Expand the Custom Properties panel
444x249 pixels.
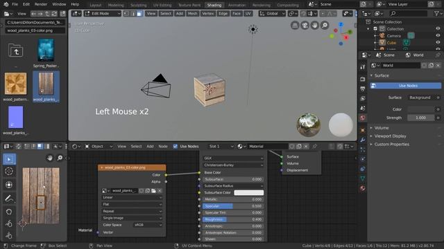coord(391,145)
